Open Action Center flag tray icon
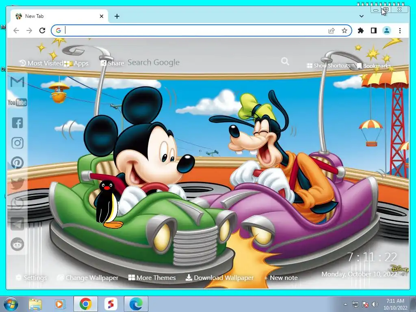This screenshot has height=312, width=416. (x=365, y=304)
